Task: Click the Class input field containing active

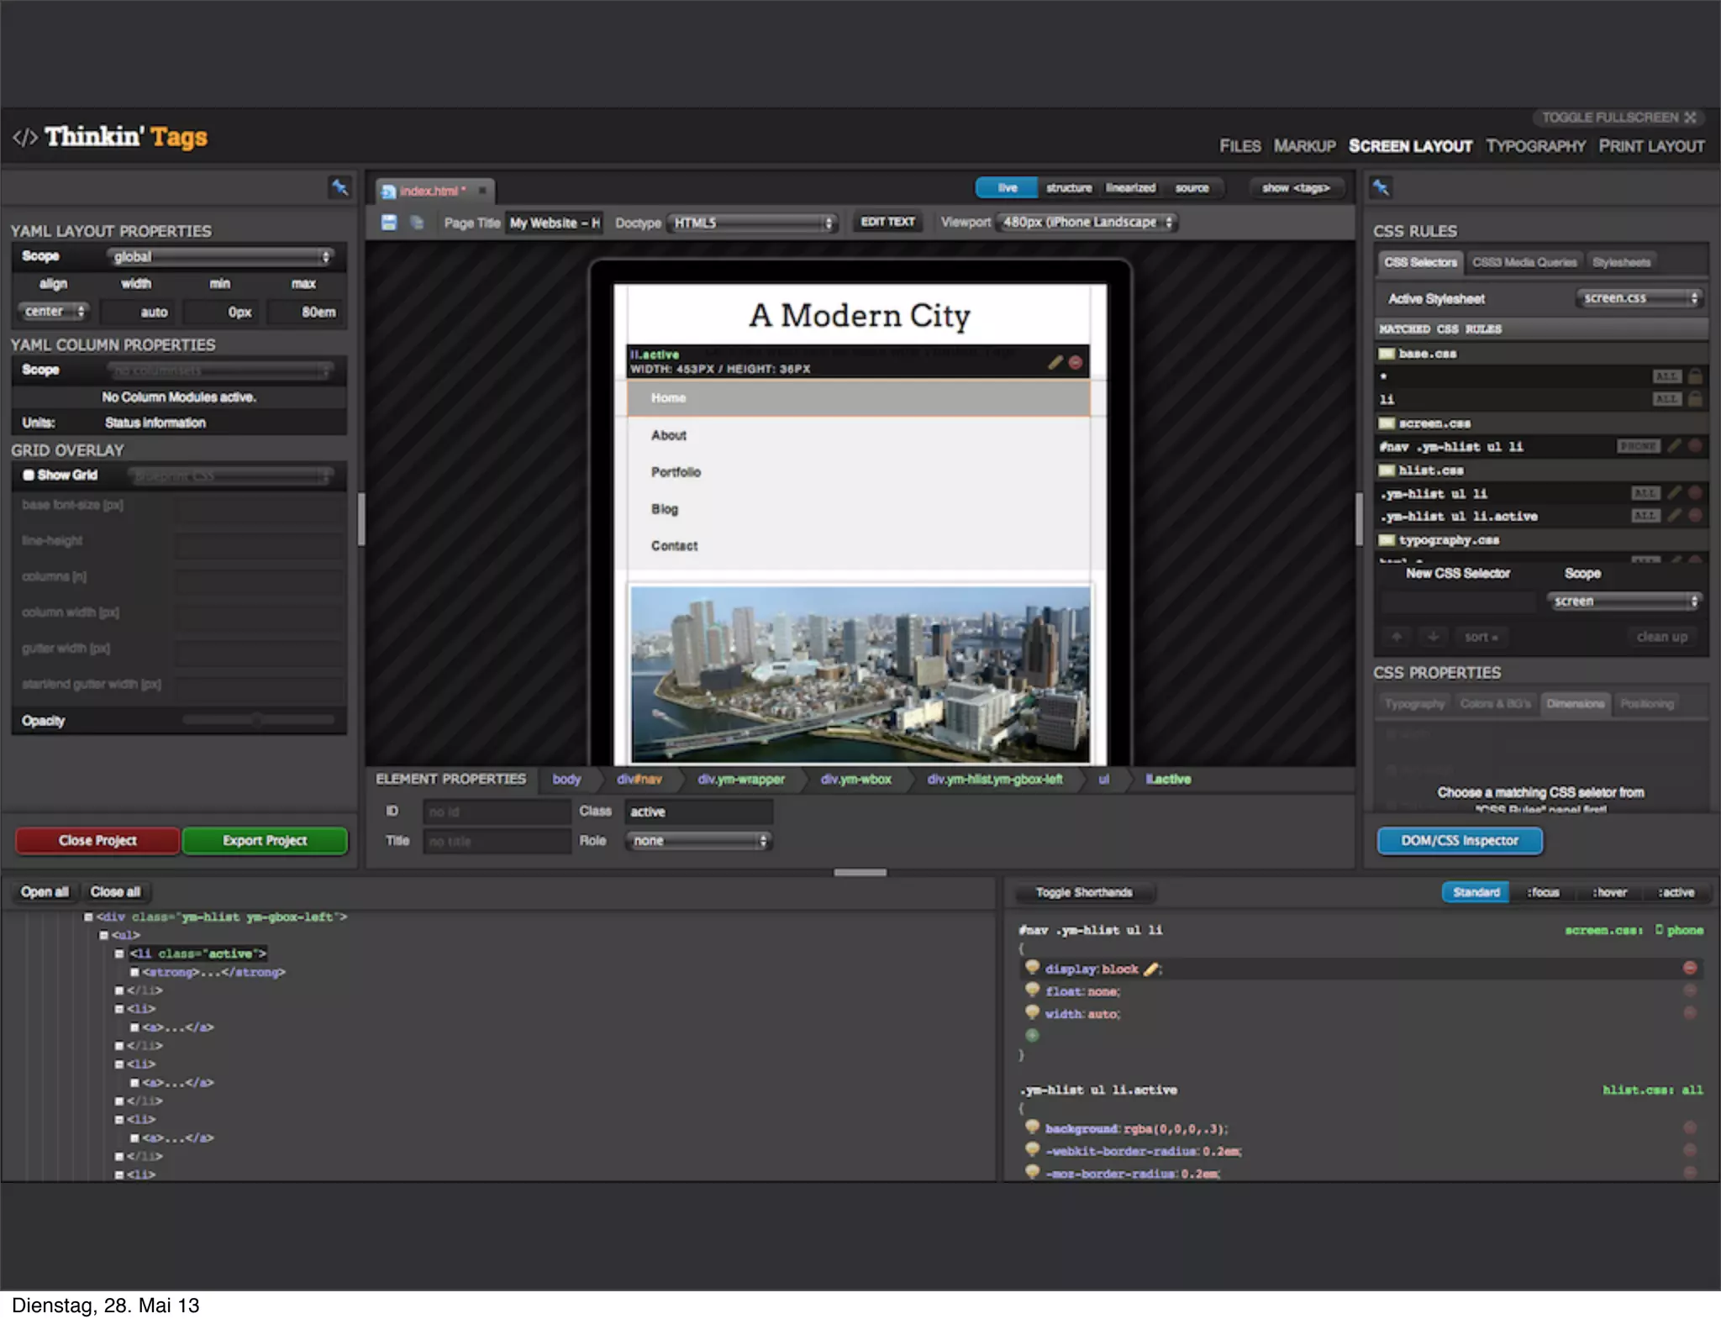Action: pos(697,812)
